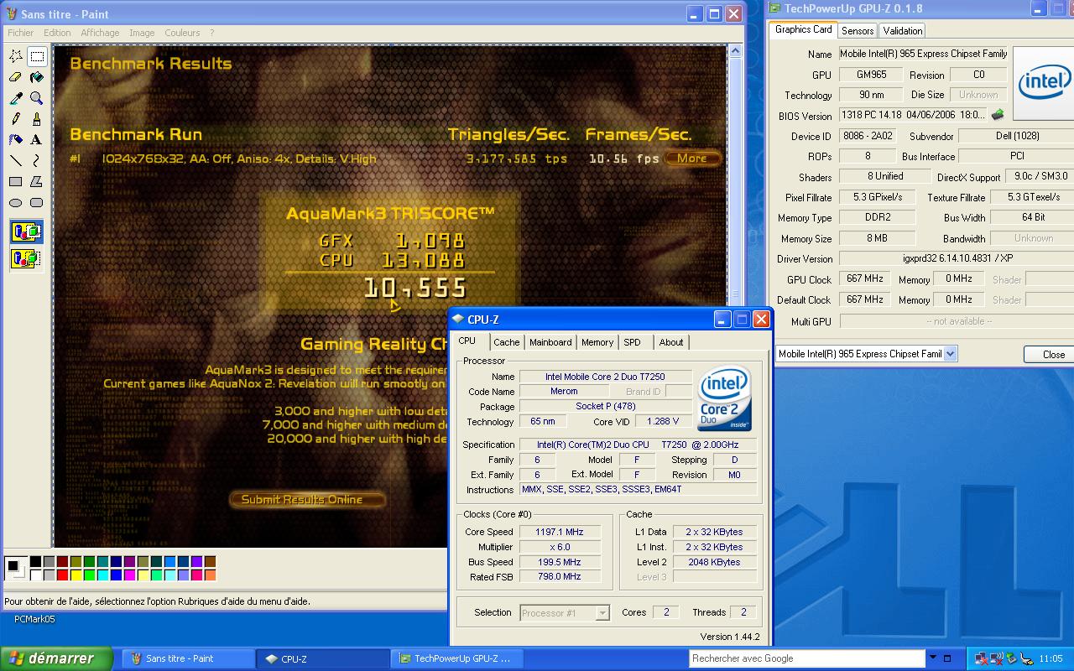This screenshot has height=671, width=1074.
Task: Open the GPU selector dropdown in GPU-Z
Action: click(951, 354)
